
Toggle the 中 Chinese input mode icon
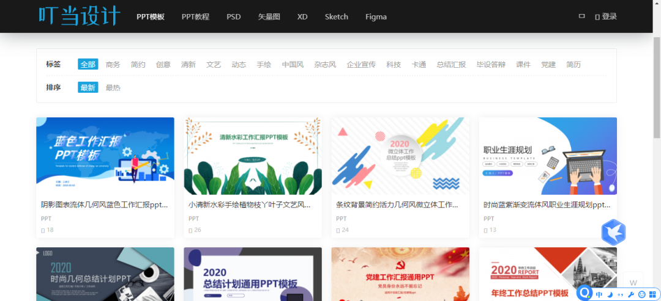[599, 294]
